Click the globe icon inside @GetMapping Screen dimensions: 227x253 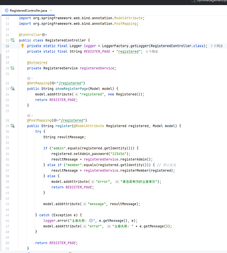(53, 83)
